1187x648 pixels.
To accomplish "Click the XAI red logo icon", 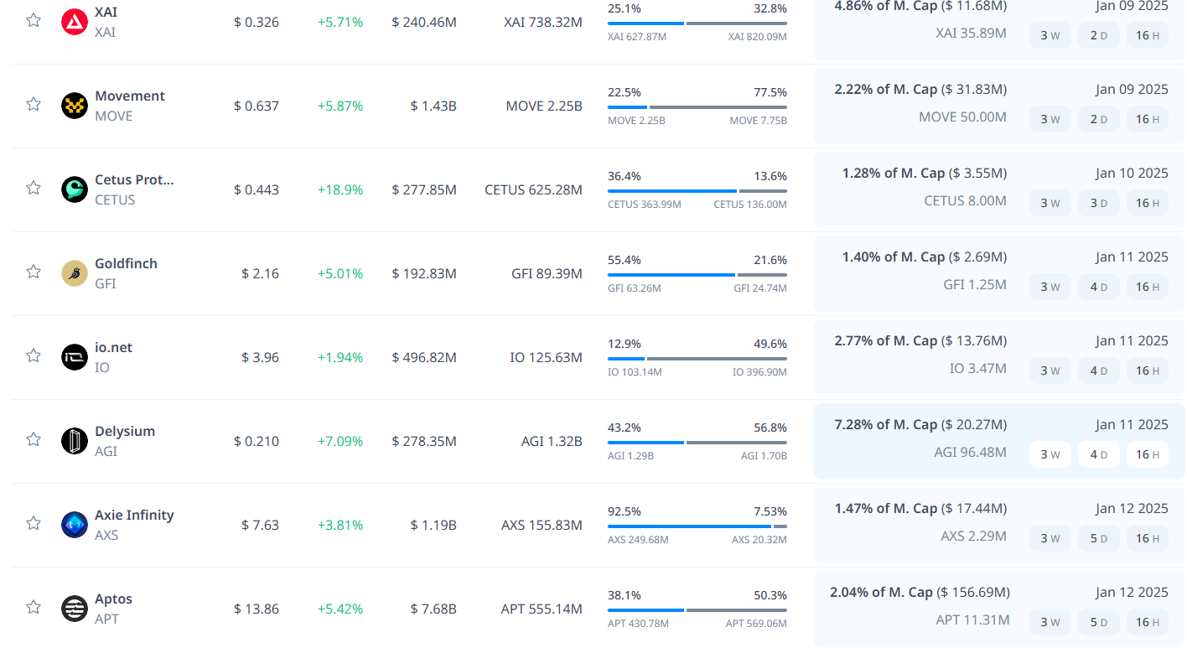I will click(75, 22).
